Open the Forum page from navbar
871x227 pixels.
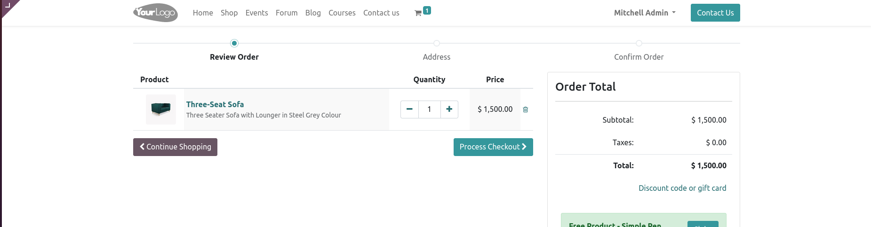(x=287, y=13)
